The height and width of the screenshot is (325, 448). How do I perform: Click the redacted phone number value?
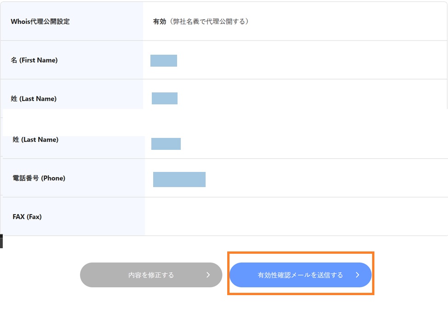coord(179,179)
